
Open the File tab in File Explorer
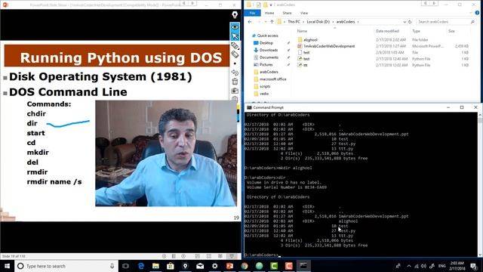coord(252,13)
